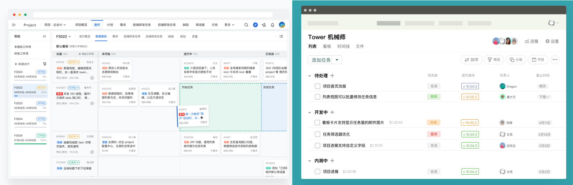This screenshot has height=185, width=573.
Task: Click the v 10.05.2 version tag for 列表视图 task
Action: [x=470, y=97]
